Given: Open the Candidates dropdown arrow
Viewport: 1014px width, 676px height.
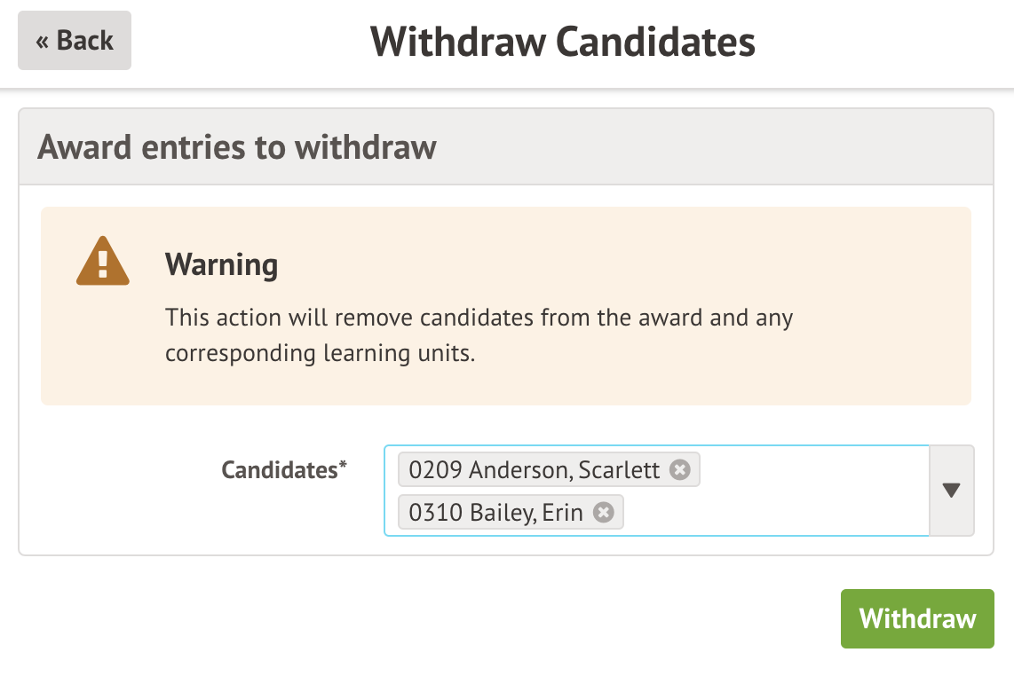Looking at the screenshot, I should point(952,491).
